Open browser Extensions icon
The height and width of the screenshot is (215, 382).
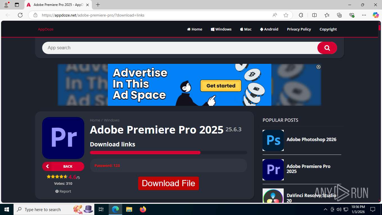click(301, 15)
